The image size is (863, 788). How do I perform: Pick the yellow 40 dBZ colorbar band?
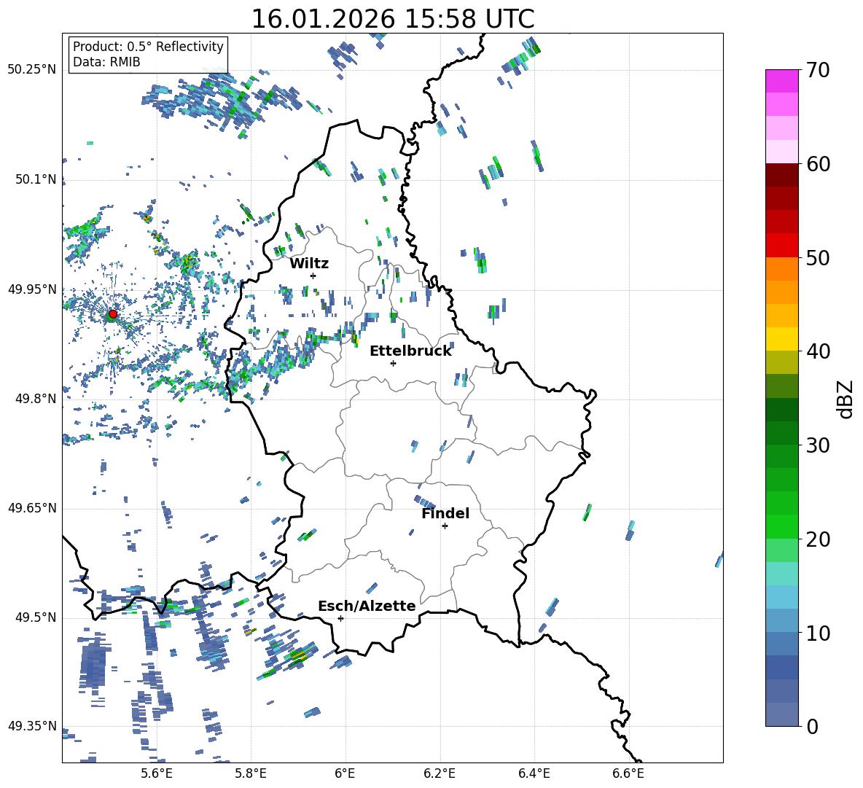click(x=782, y=340)
